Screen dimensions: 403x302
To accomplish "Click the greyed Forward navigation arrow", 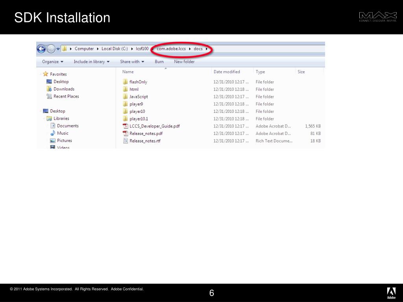I will pyautogui.click(x=51, y=49).
